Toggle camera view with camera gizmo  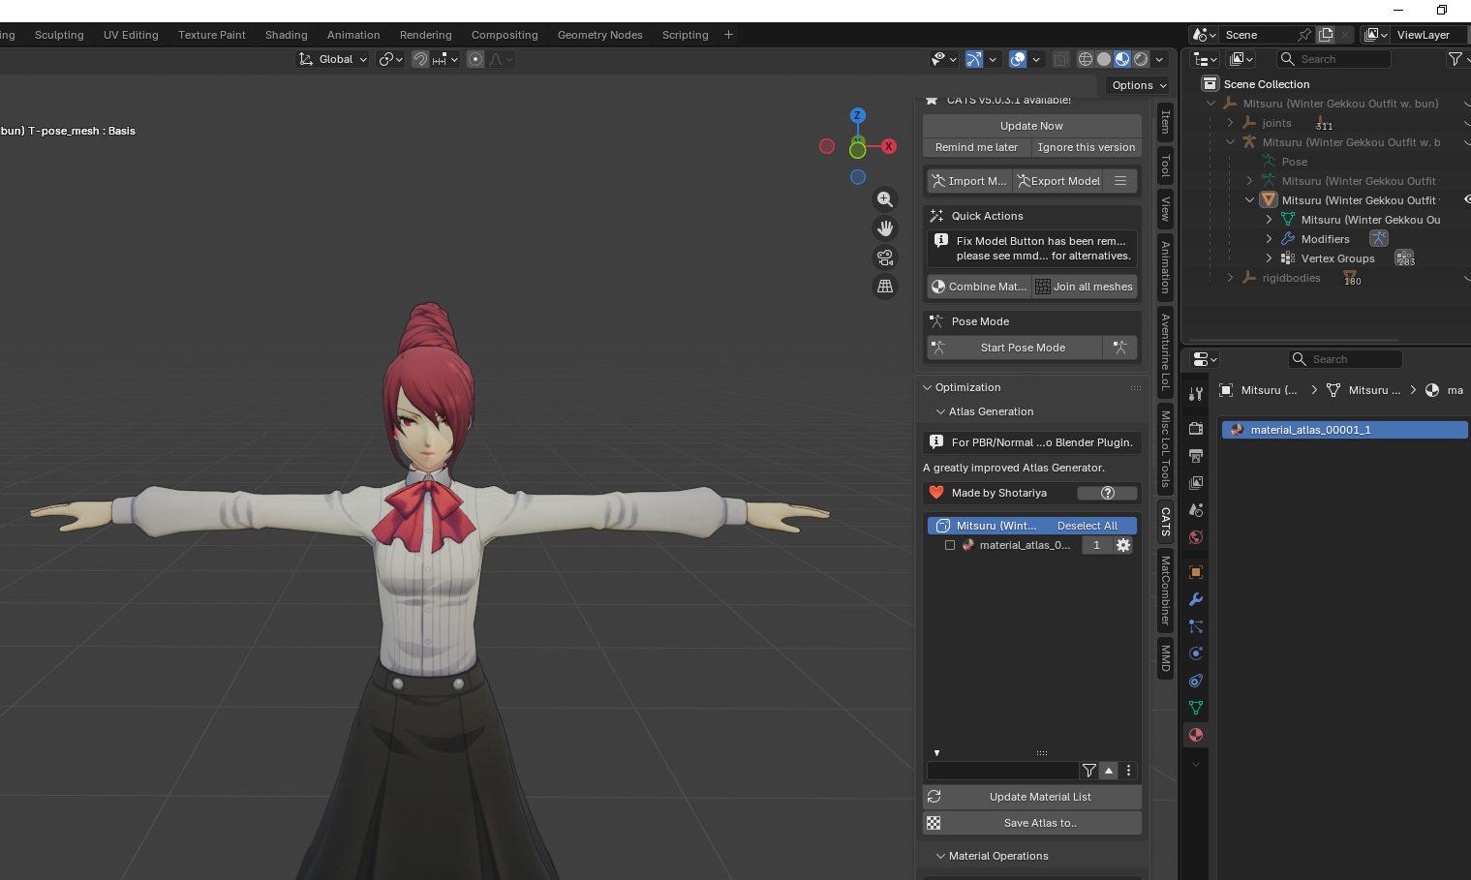tap(885, 258)
